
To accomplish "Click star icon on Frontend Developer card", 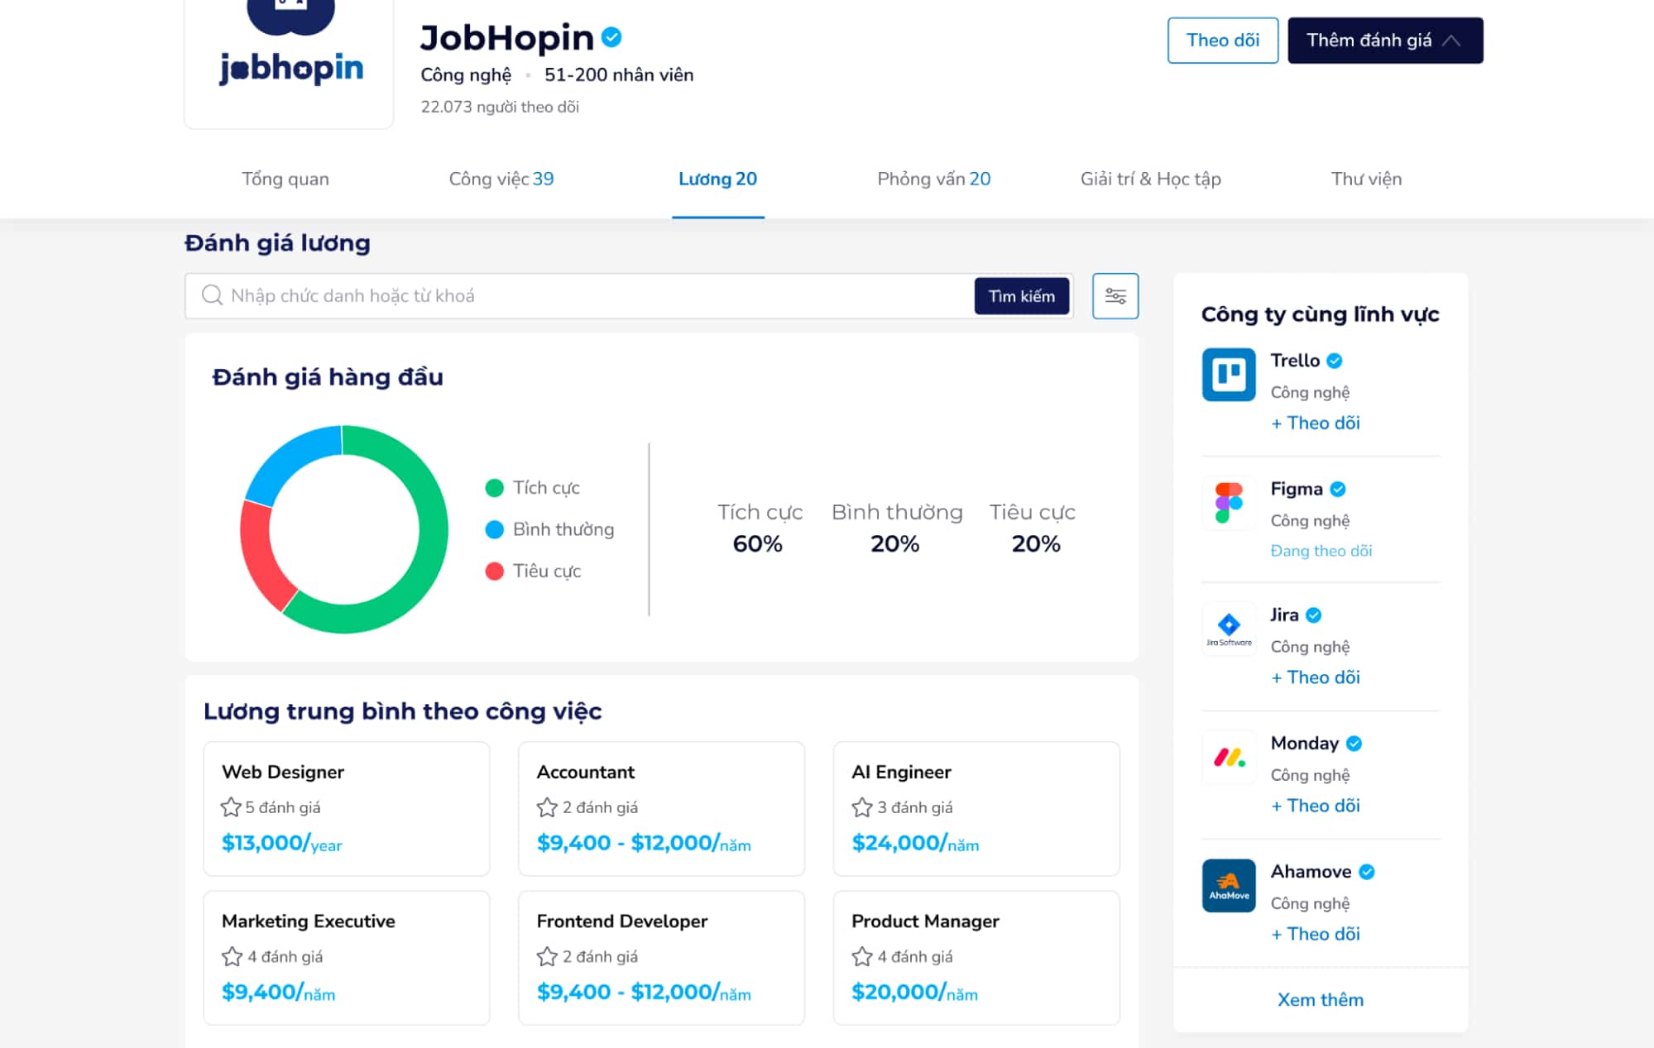I will (x=547, y=957).
